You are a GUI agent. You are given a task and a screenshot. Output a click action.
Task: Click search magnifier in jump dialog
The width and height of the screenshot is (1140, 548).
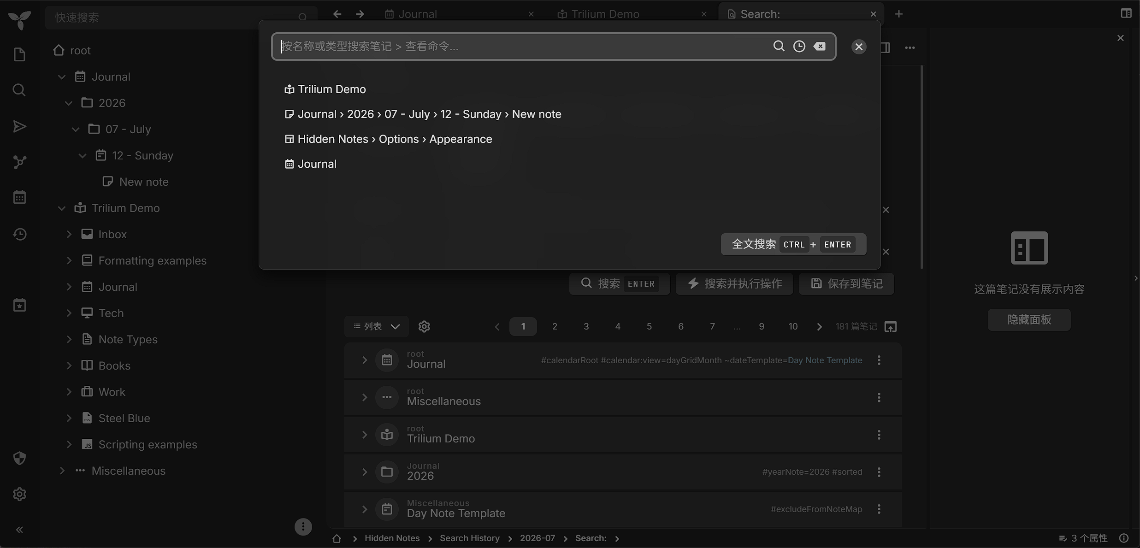coord(779,46)
